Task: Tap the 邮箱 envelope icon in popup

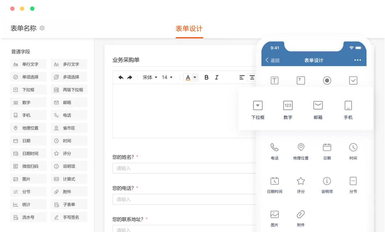Action: pyautogui.click(x=318, y=105)
